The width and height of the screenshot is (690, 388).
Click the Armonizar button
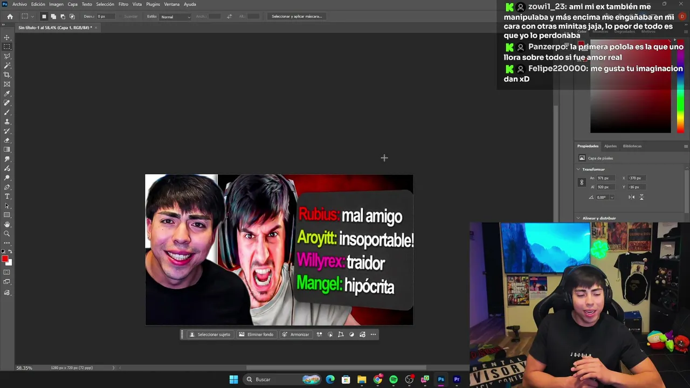click(295, 335)
